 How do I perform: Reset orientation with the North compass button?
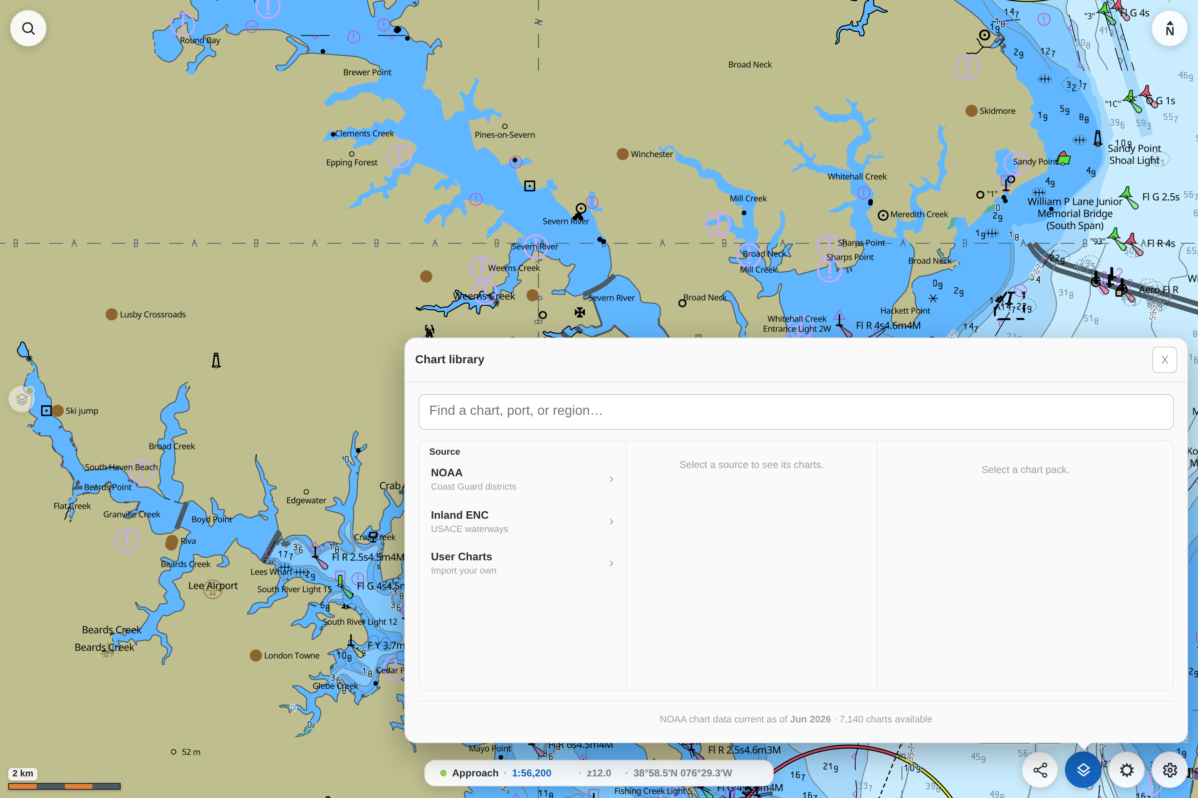click(x=1169, y=29)
